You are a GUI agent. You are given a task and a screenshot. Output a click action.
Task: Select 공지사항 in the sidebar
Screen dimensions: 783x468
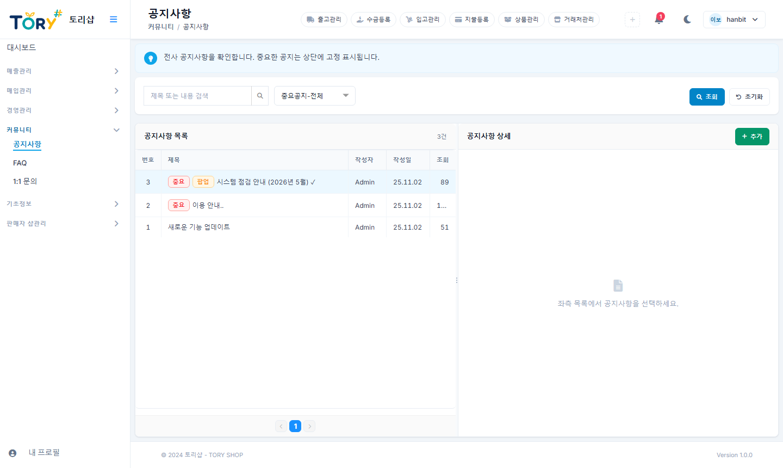point(27,144)
